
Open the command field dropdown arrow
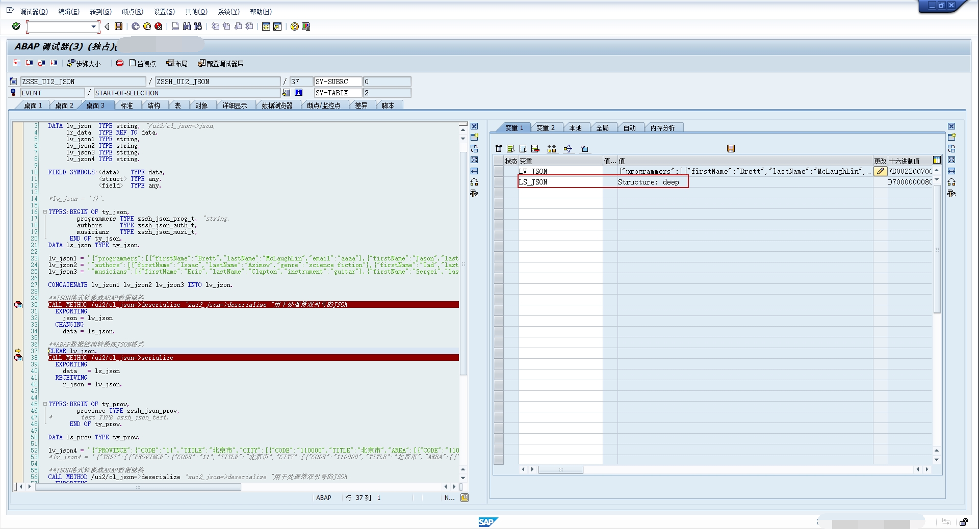click(x=93, y=27)
